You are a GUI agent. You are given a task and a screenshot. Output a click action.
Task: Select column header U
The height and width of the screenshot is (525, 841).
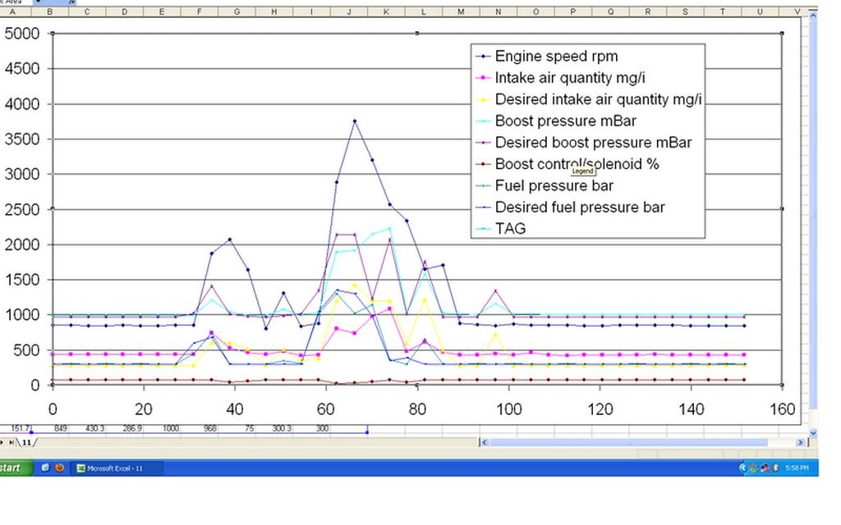pyautogui.click(x=760, y=11)
